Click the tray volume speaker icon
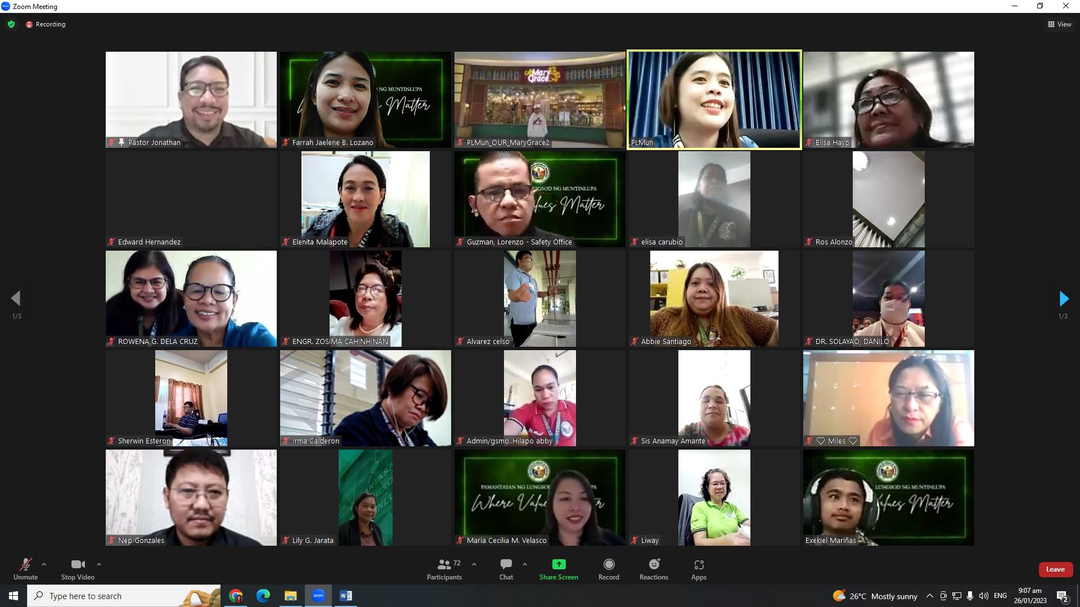The height and width of the screenshot is (607, 1080). [983, 596]
